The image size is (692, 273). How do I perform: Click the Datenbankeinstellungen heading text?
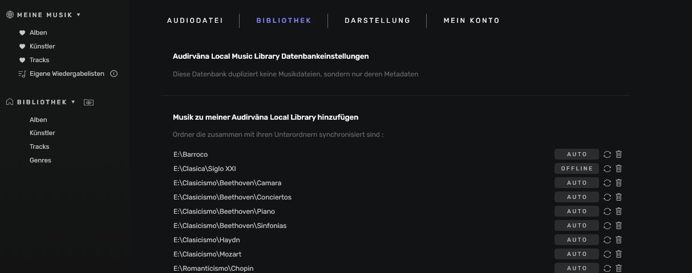point(271,56)
